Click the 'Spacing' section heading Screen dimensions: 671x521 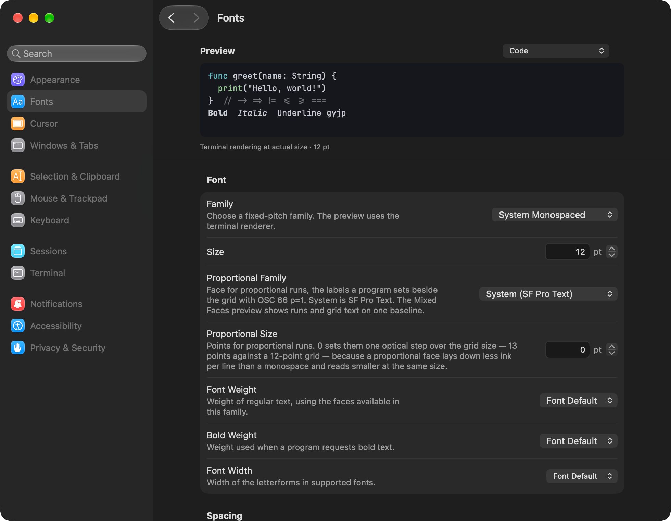(225, 516)
